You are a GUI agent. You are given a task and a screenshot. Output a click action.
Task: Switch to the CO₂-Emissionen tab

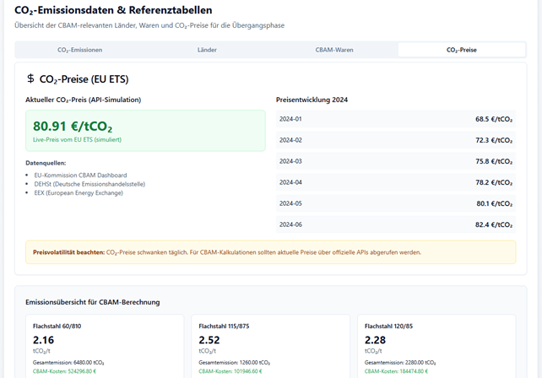pos(79,50)
